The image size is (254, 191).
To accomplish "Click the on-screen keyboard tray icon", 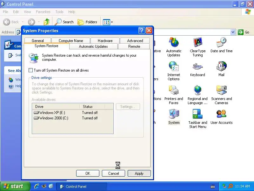I will click(x=213, y=187).
